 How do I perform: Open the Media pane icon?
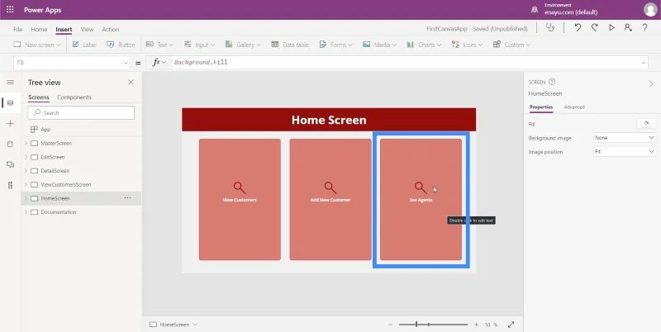coord(11,164)
